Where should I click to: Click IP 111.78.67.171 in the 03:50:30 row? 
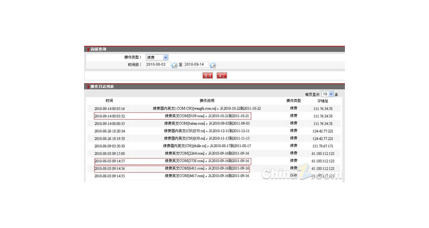323,146
